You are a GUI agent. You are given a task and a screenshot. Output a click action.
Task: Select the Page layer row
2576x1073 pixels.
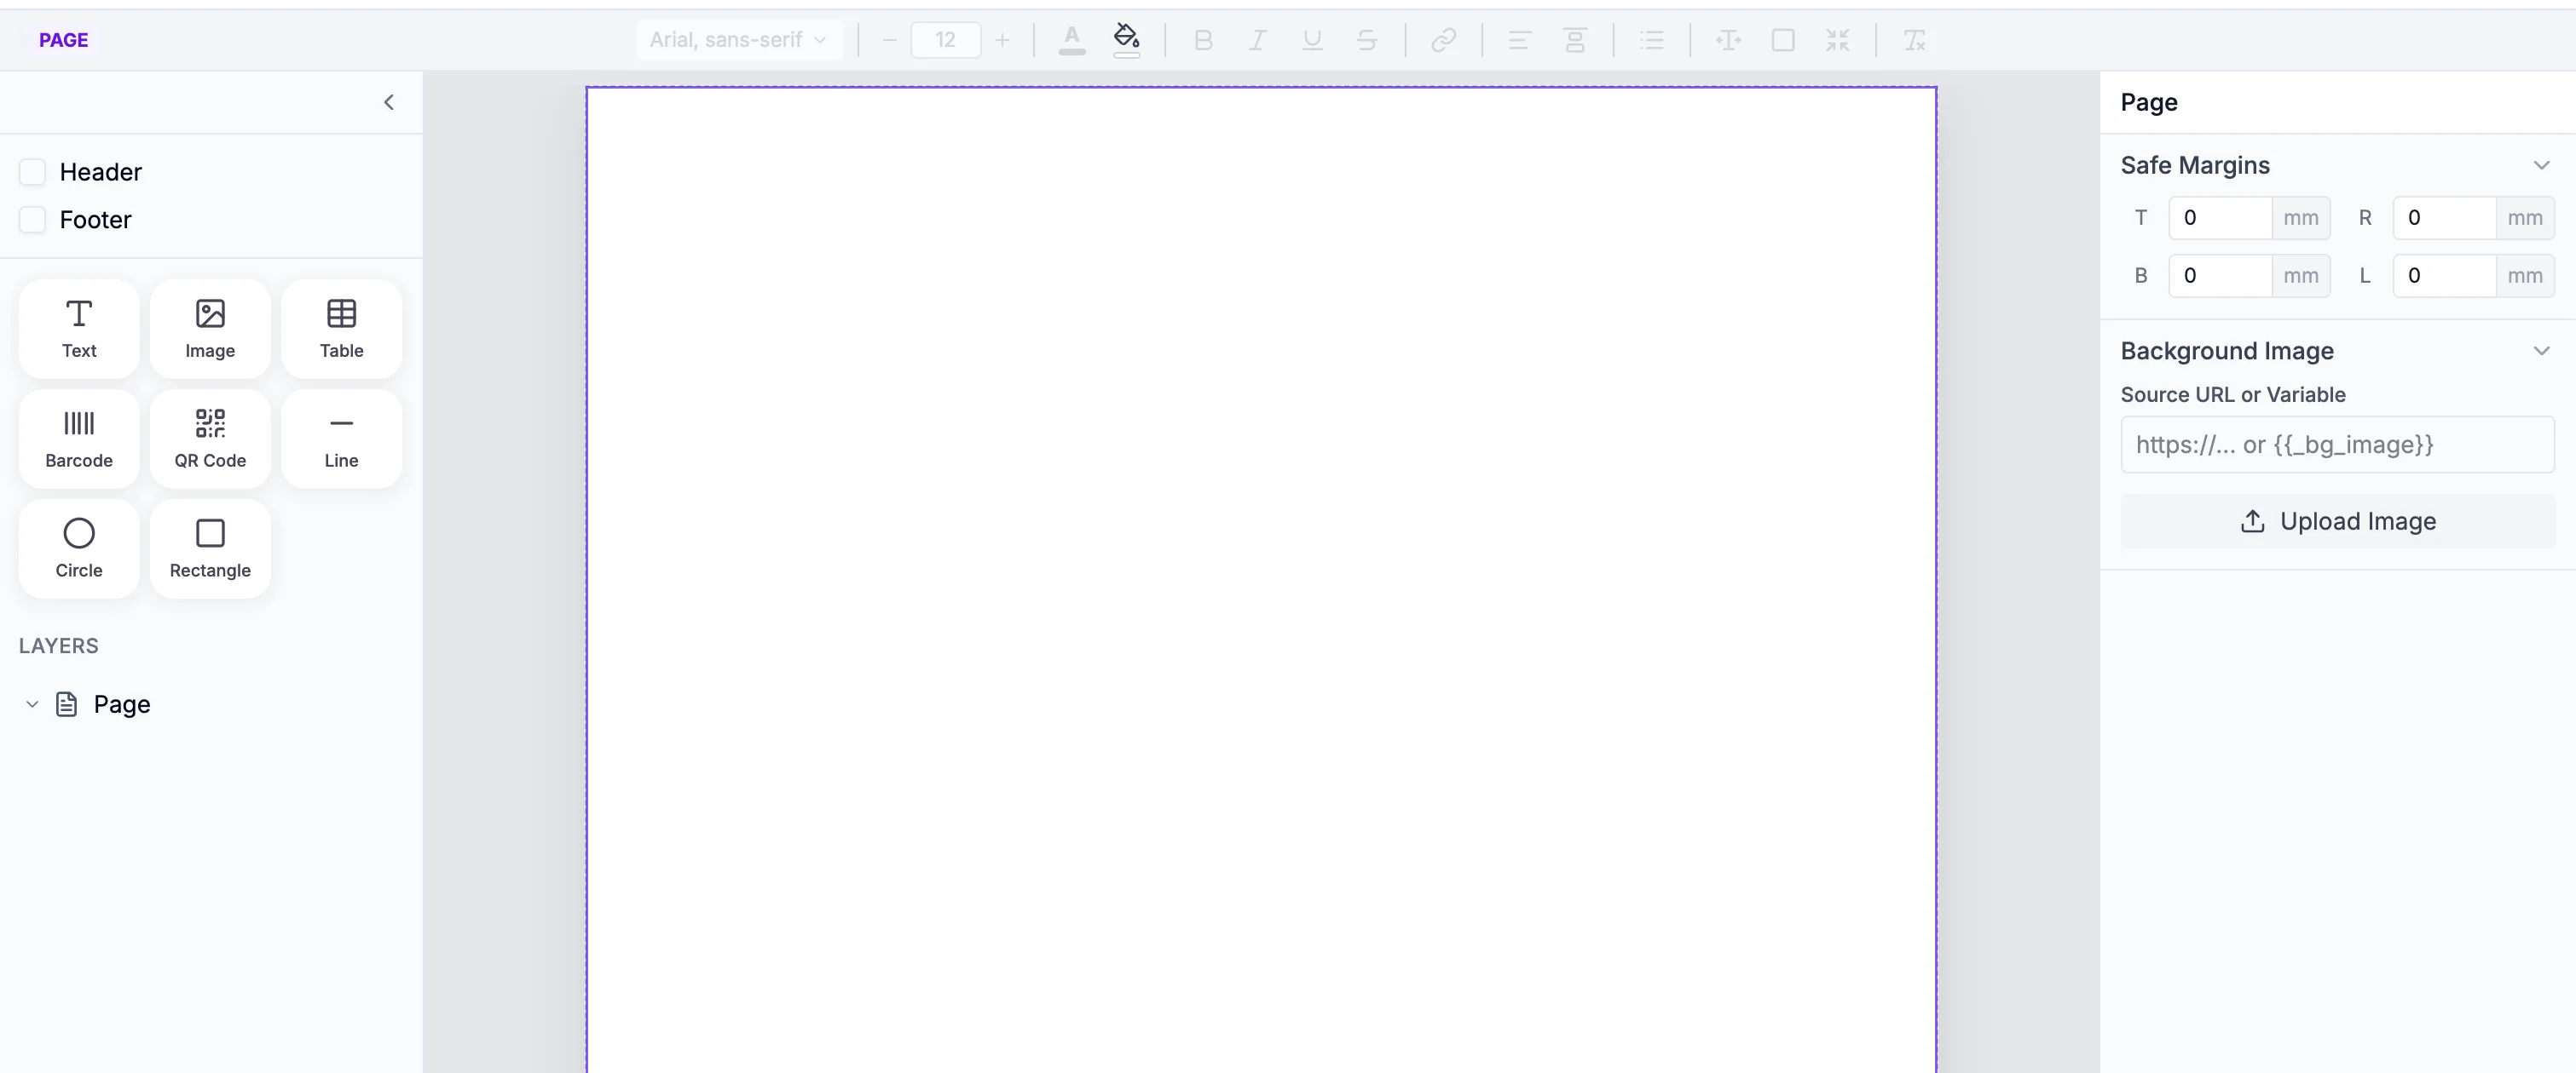coord(211,704)
